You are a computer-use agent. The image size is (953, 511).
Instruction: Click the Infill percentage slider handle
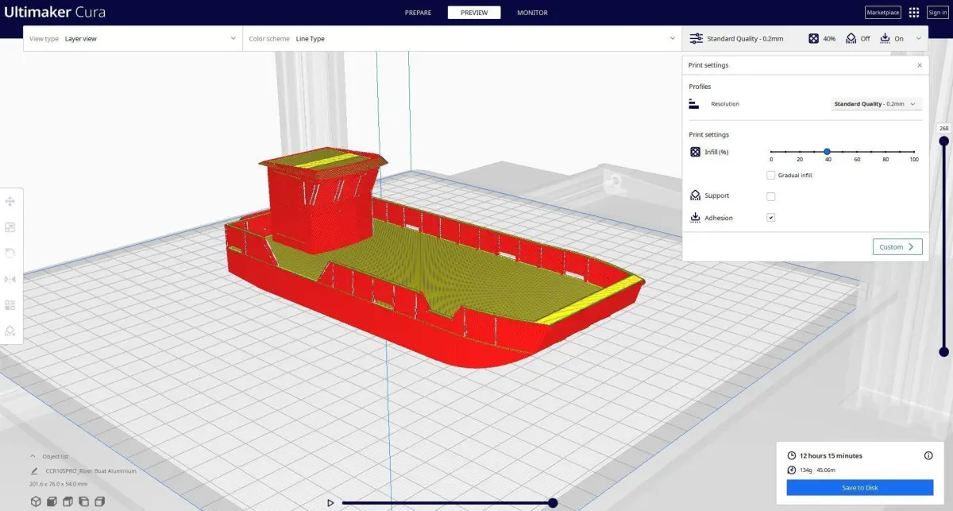[827, 152]
